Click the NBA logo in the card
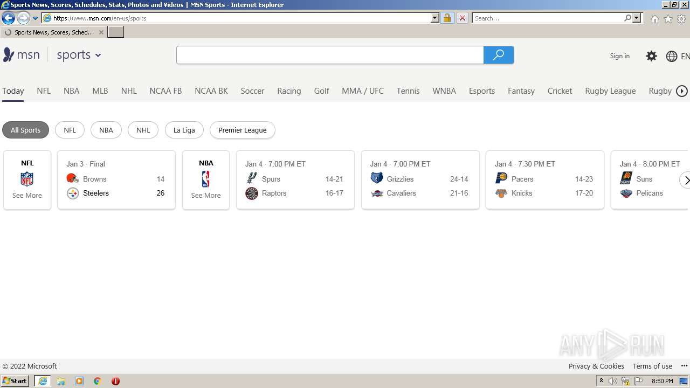 206,179
